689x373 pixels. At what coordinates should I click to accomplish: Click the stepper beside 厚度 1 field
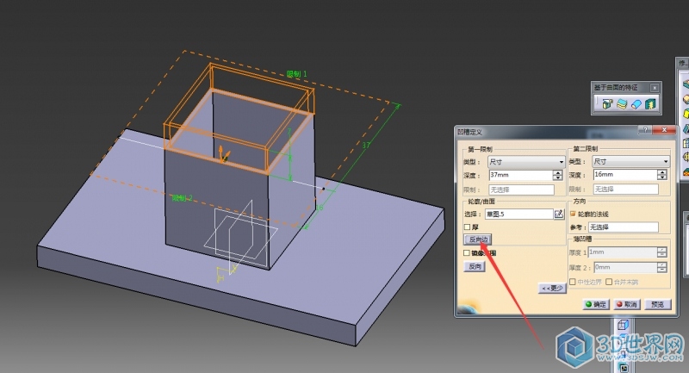[x=661, y=252]
